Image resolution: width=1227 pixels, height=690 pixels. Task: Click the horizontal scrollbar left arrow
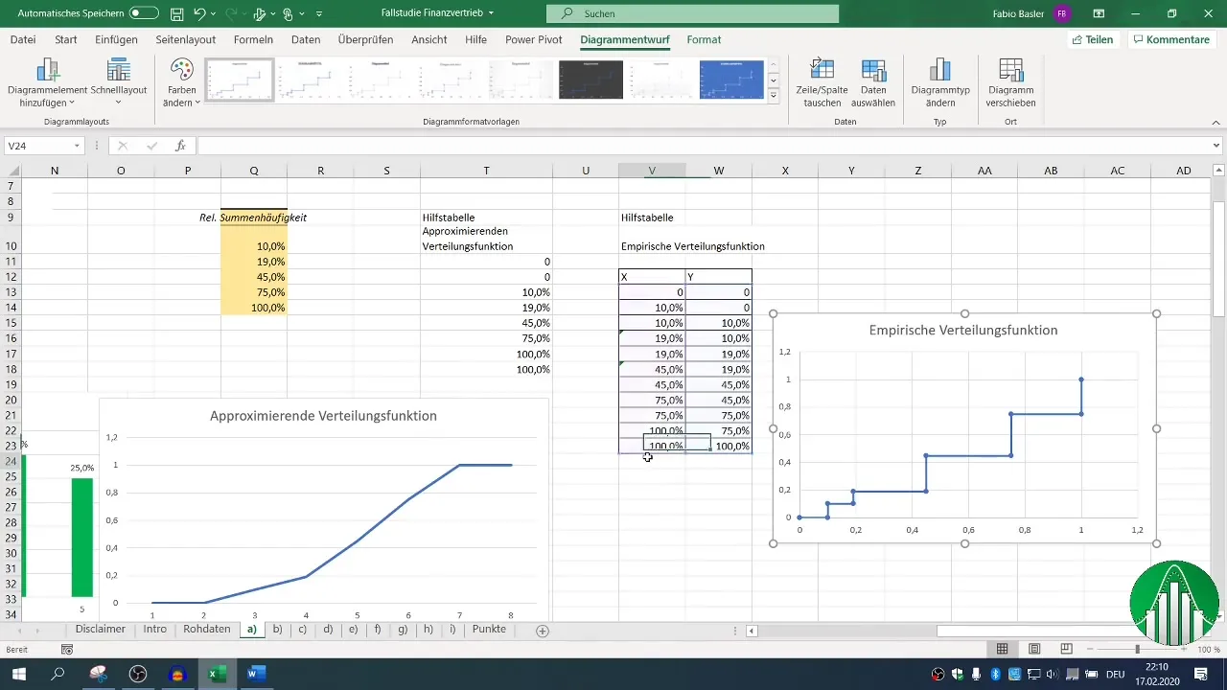click(x=752, y=631)
